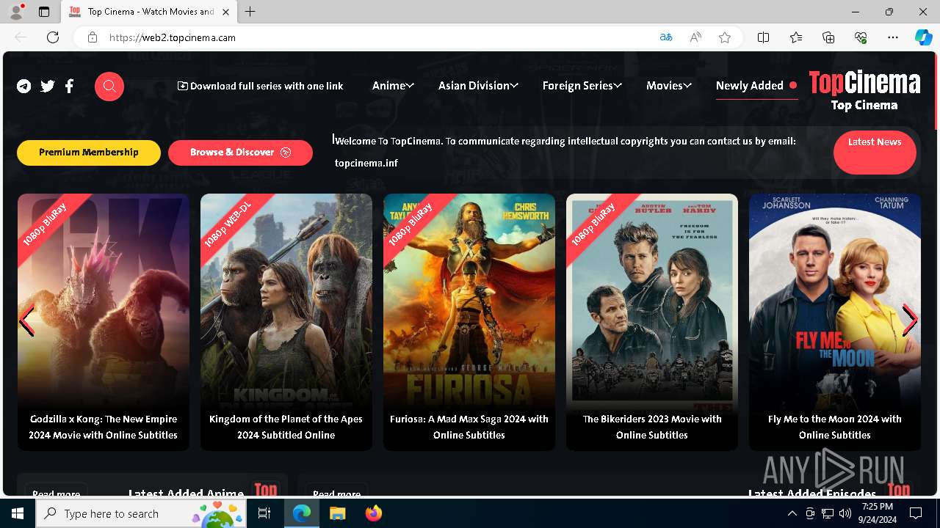Click the red search icon button

click(x=109, y=87)
